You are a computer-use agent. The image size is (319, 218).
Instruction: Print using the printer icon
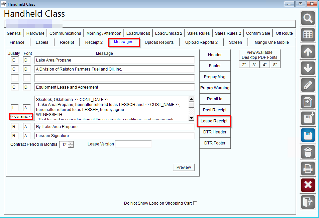pyautogui.click(x=308, y=169)
